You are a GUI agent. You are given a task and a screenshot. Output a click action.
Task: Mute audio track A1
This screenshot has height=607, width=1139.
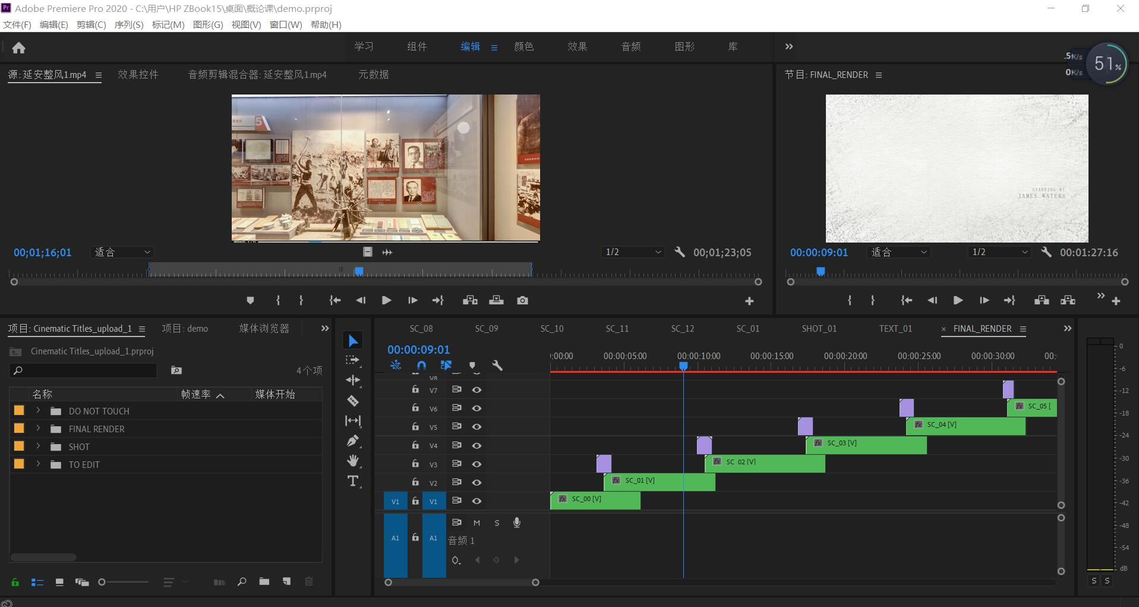coord(477,523)
